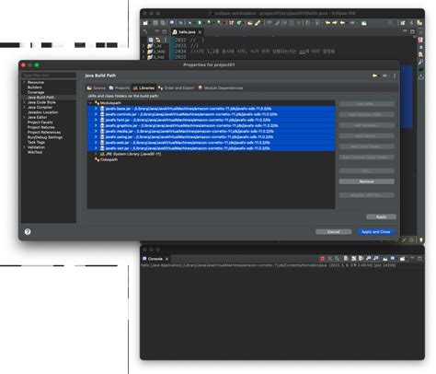Screen dimensions: 436x374
Task: Click New file icon in Eclipse toolbar
Action: 145,23
